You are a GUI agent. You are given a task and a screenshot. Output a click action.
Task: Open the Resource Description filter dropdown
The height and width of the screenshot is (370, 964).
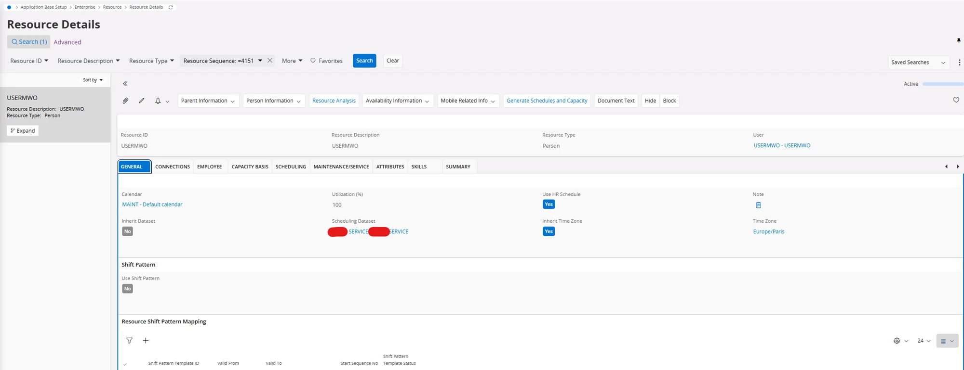pos(89,61)
